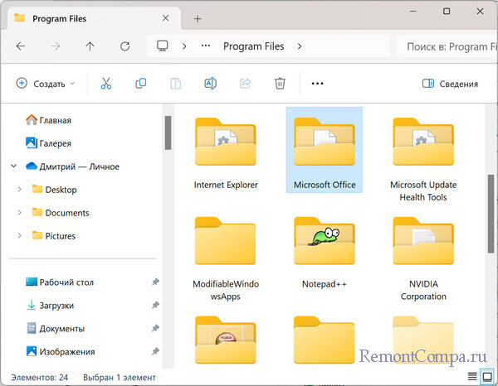Screen dimensions: 498x386
Task: Refresh the current folder
Action: (124, 46)
